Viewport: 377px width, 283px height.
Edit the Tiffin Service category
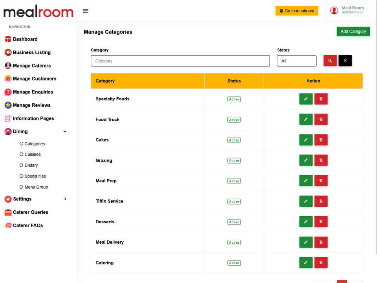tap(306, 201)
